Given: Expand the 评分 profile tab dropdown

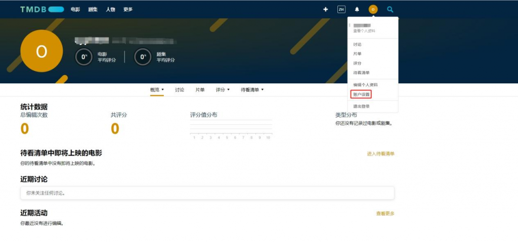Looking at the screenshot, I should coord(223,90).
